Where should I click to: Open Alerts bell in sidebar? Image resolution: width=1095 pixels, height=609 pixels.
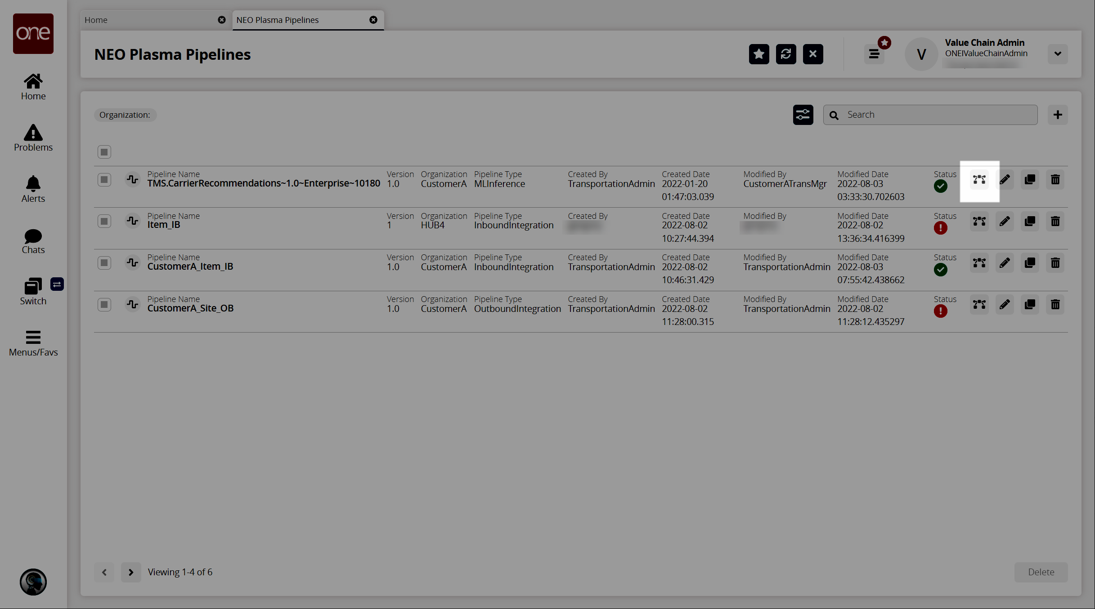[33, 189]
